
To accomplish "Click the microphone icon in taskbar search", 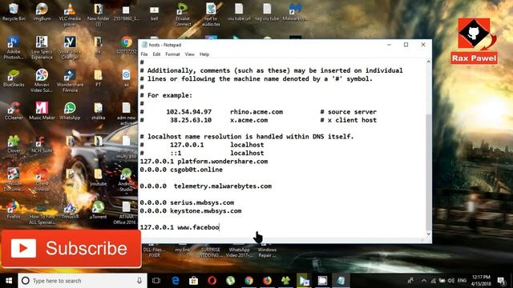I will 139,281.
